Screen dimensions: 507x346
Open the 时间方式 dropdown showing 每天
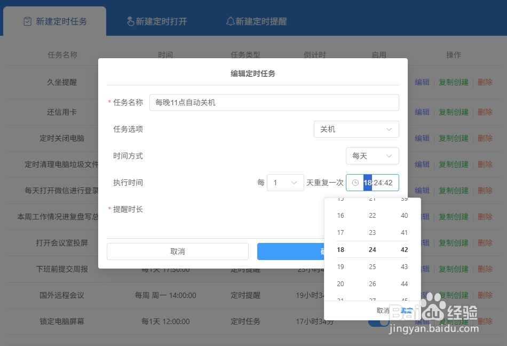tap(372, 156)
